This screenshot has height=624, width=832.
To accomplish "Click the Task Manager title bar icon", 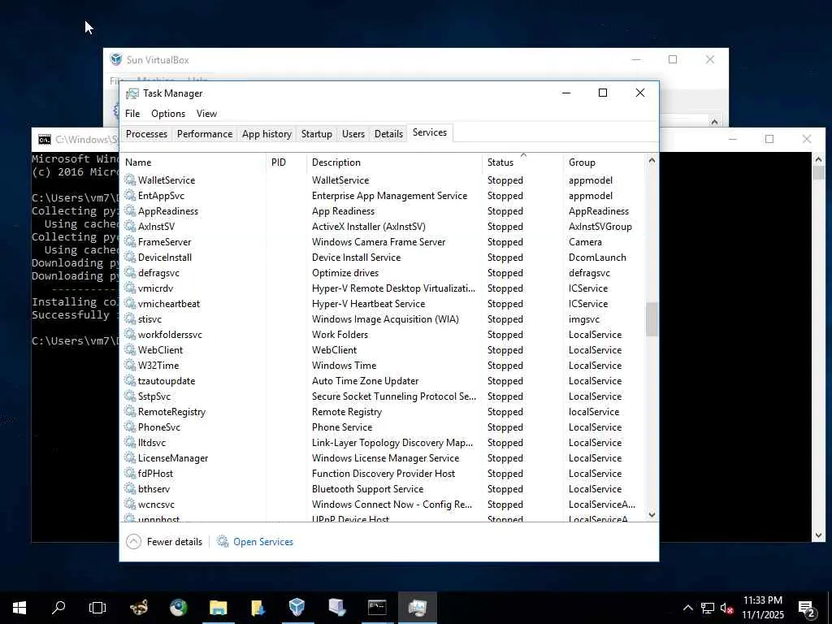I will (132, 93).
